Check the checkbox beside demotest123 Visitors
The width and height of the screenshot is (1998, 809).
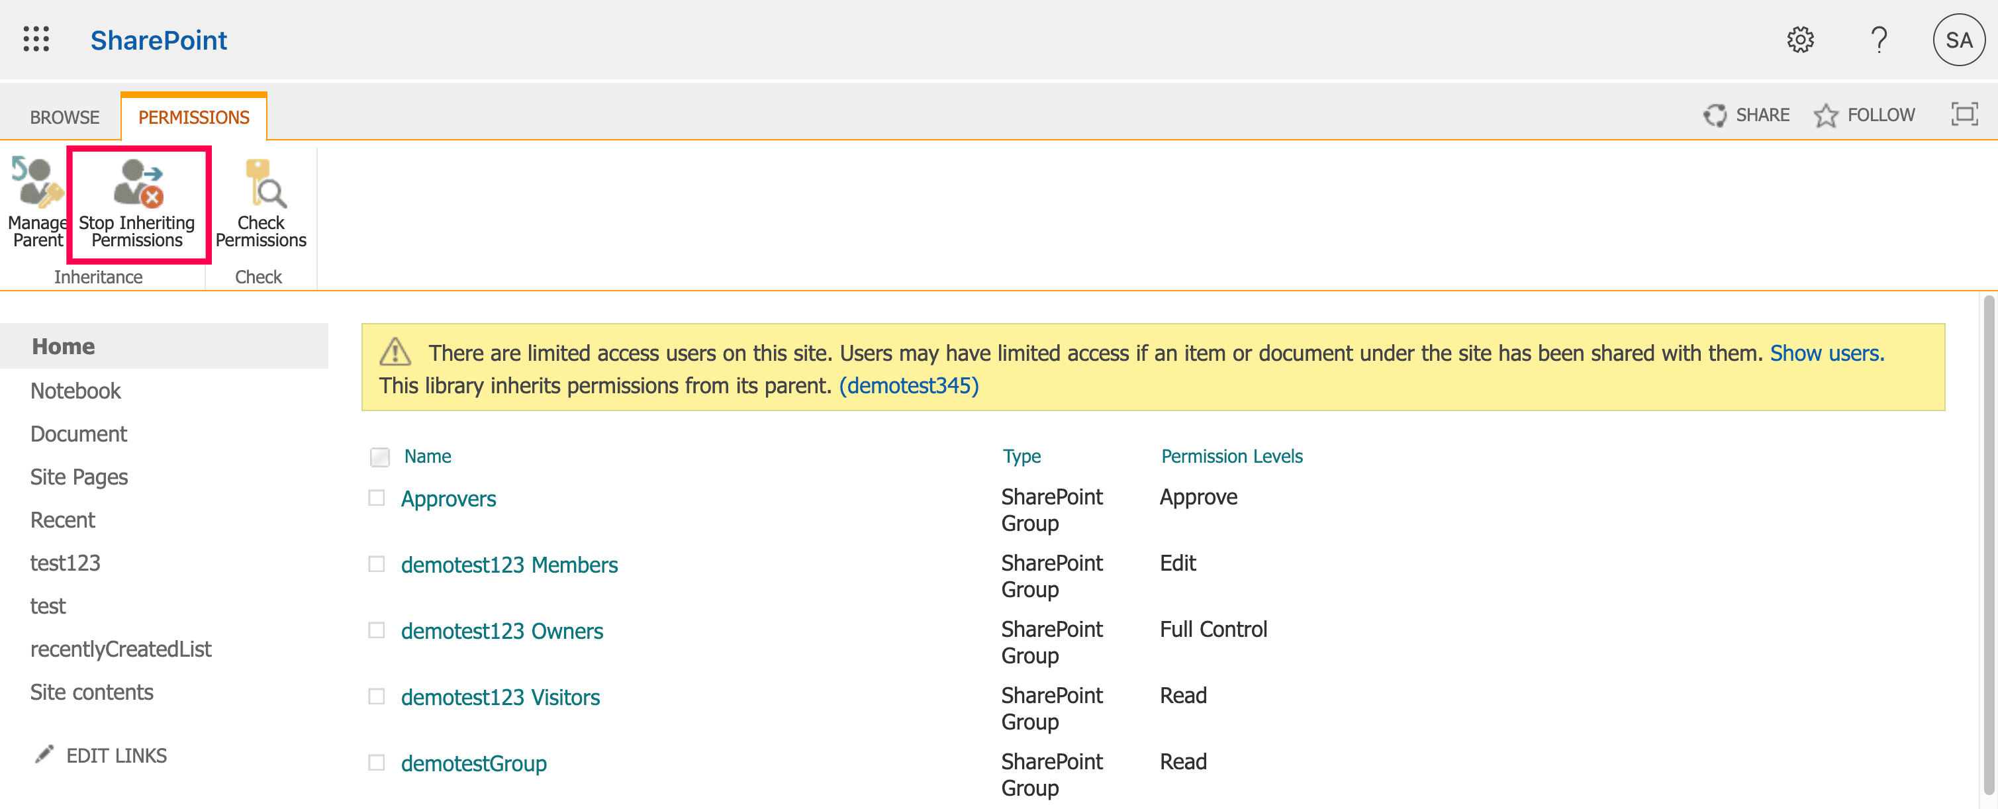378,696
